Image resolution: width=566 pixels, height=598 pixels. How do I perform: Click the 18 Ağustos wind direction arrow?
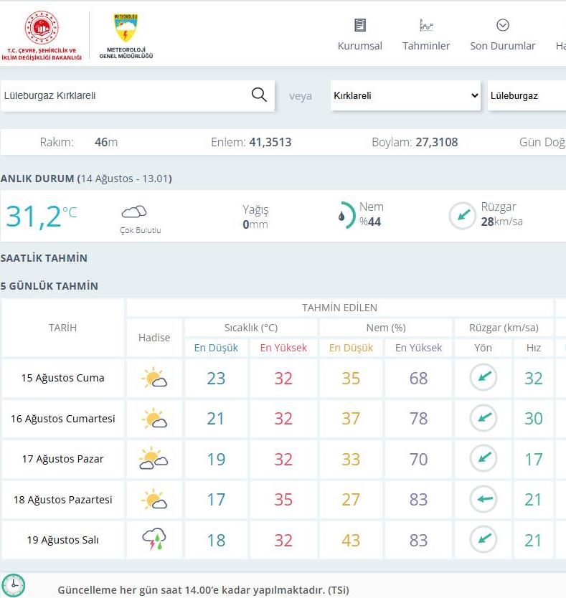click(483, 499)
